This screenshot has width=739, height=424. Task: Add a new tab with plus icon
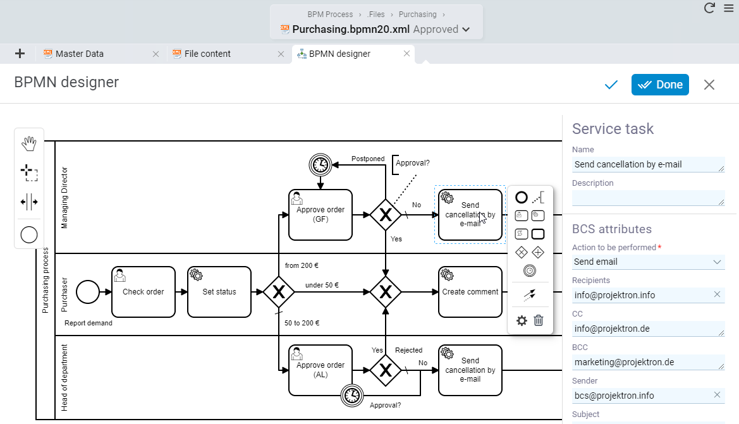pos(20,54)
